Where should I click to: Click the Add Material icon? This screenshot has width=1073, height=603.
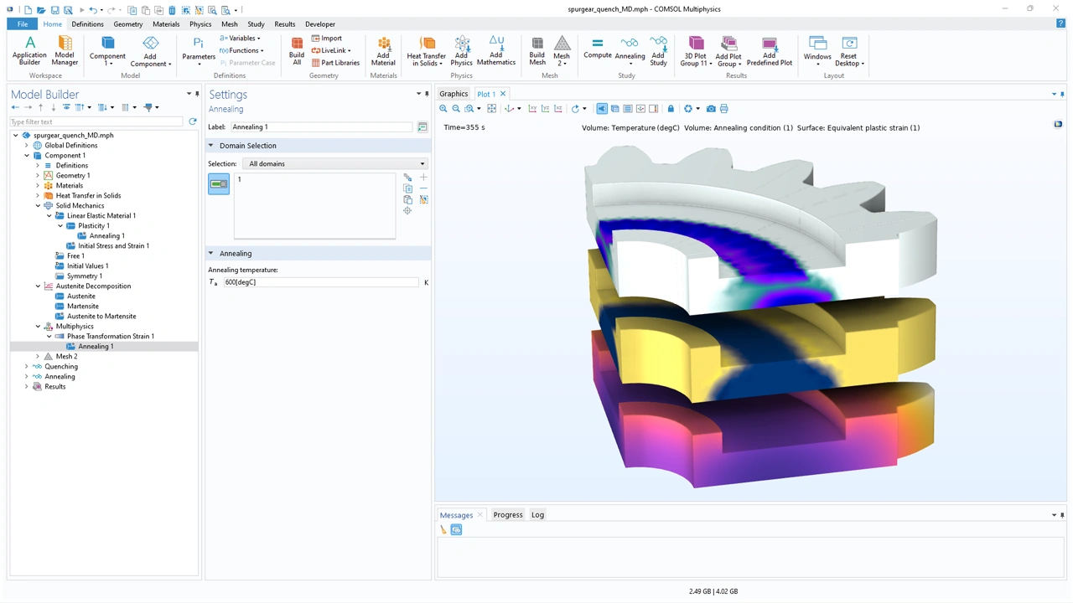(x=383, y=51)
